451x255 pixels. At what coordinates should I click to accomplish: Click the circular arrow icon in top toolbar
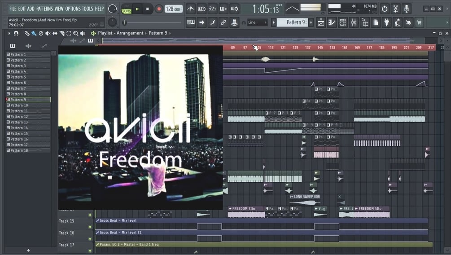[385, 9]
